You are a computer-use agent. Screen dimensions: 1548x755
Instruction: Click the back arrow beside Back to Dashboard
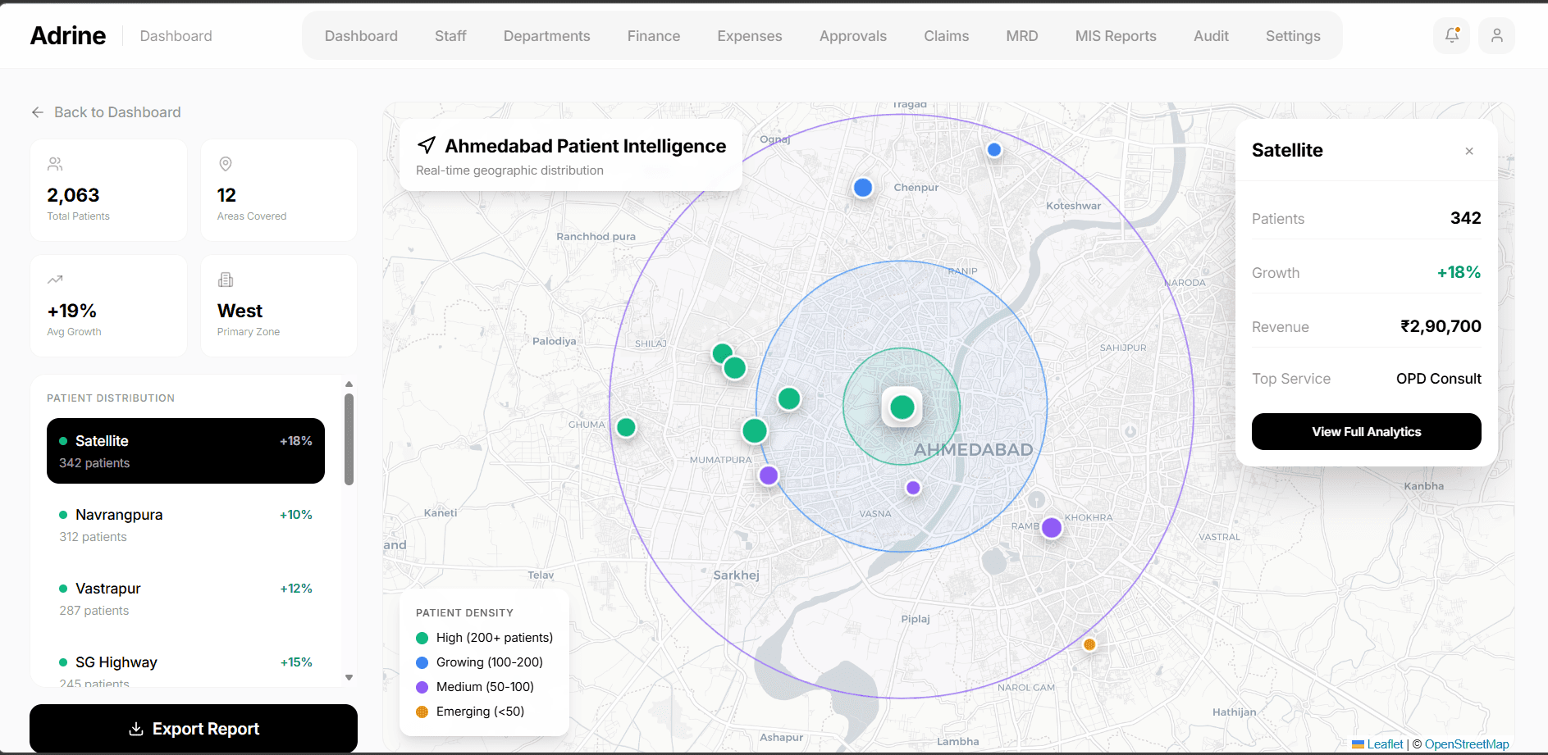pyautogui.click(x=38, y=112)
